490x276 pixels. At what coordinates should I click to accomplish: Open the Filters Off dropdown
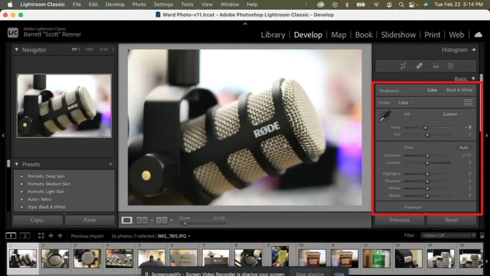click(x=448, y=235)
